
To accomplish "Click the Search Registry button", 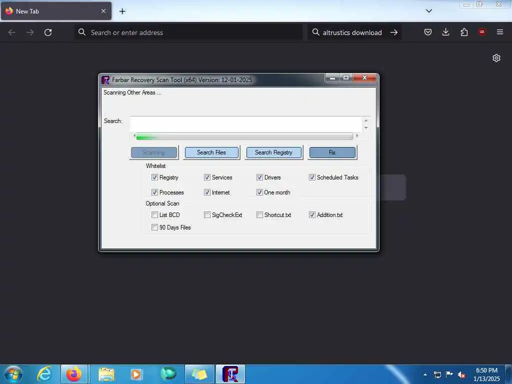I will click(273, 152).
